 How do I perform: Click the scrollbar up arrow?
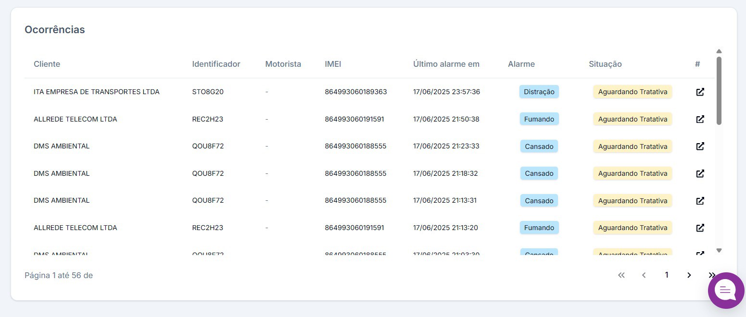tap(719, 51)
